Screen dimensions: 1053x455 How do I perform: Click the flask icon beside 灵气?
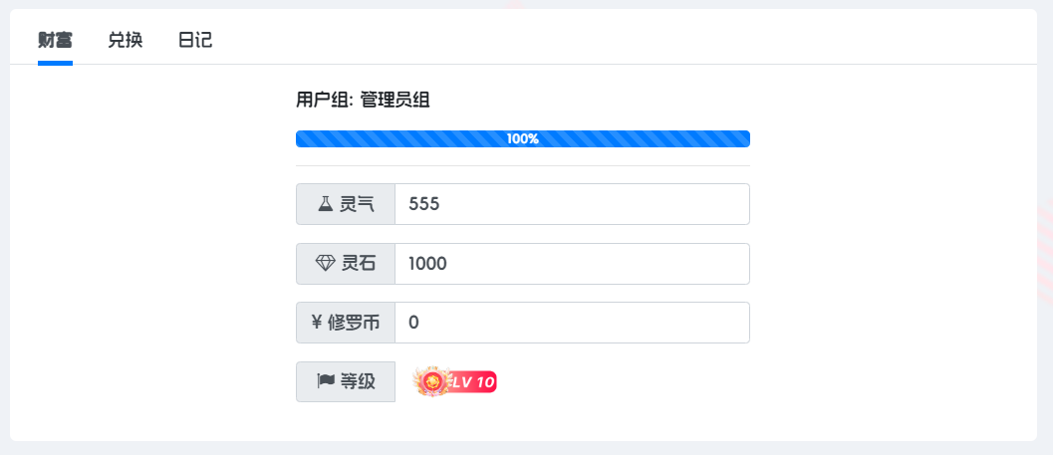pos(325,204)
